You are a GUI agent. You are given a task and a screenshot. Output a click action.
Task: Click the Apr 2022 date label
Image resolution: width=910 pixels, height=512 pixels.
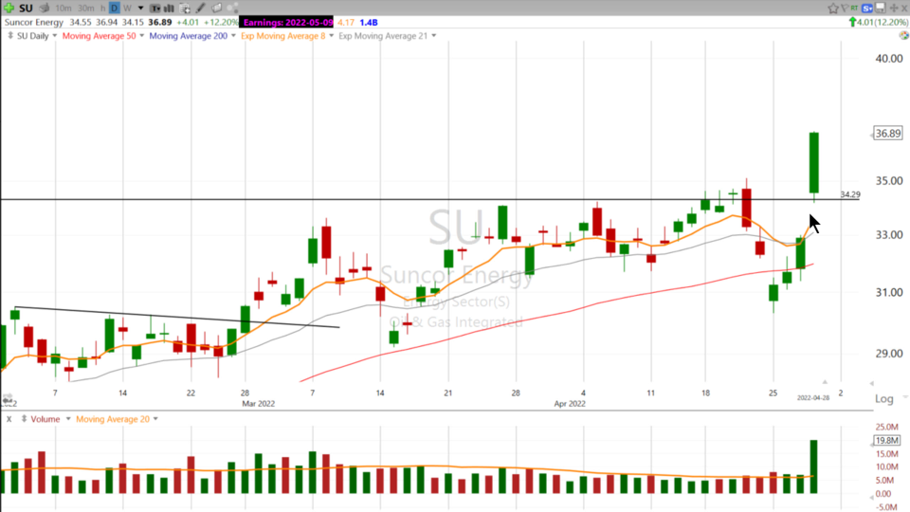[570, 404]
